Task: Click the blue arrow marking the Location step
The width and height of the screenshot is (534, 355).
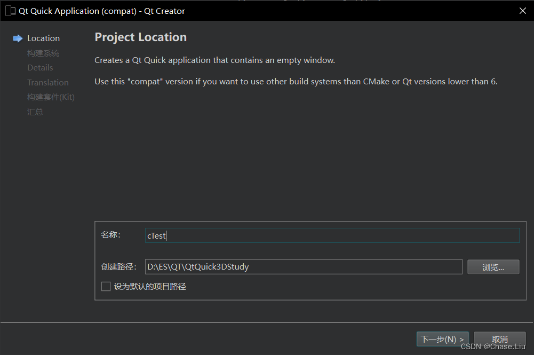Action: pyautogui.click(x=17, y=38)
